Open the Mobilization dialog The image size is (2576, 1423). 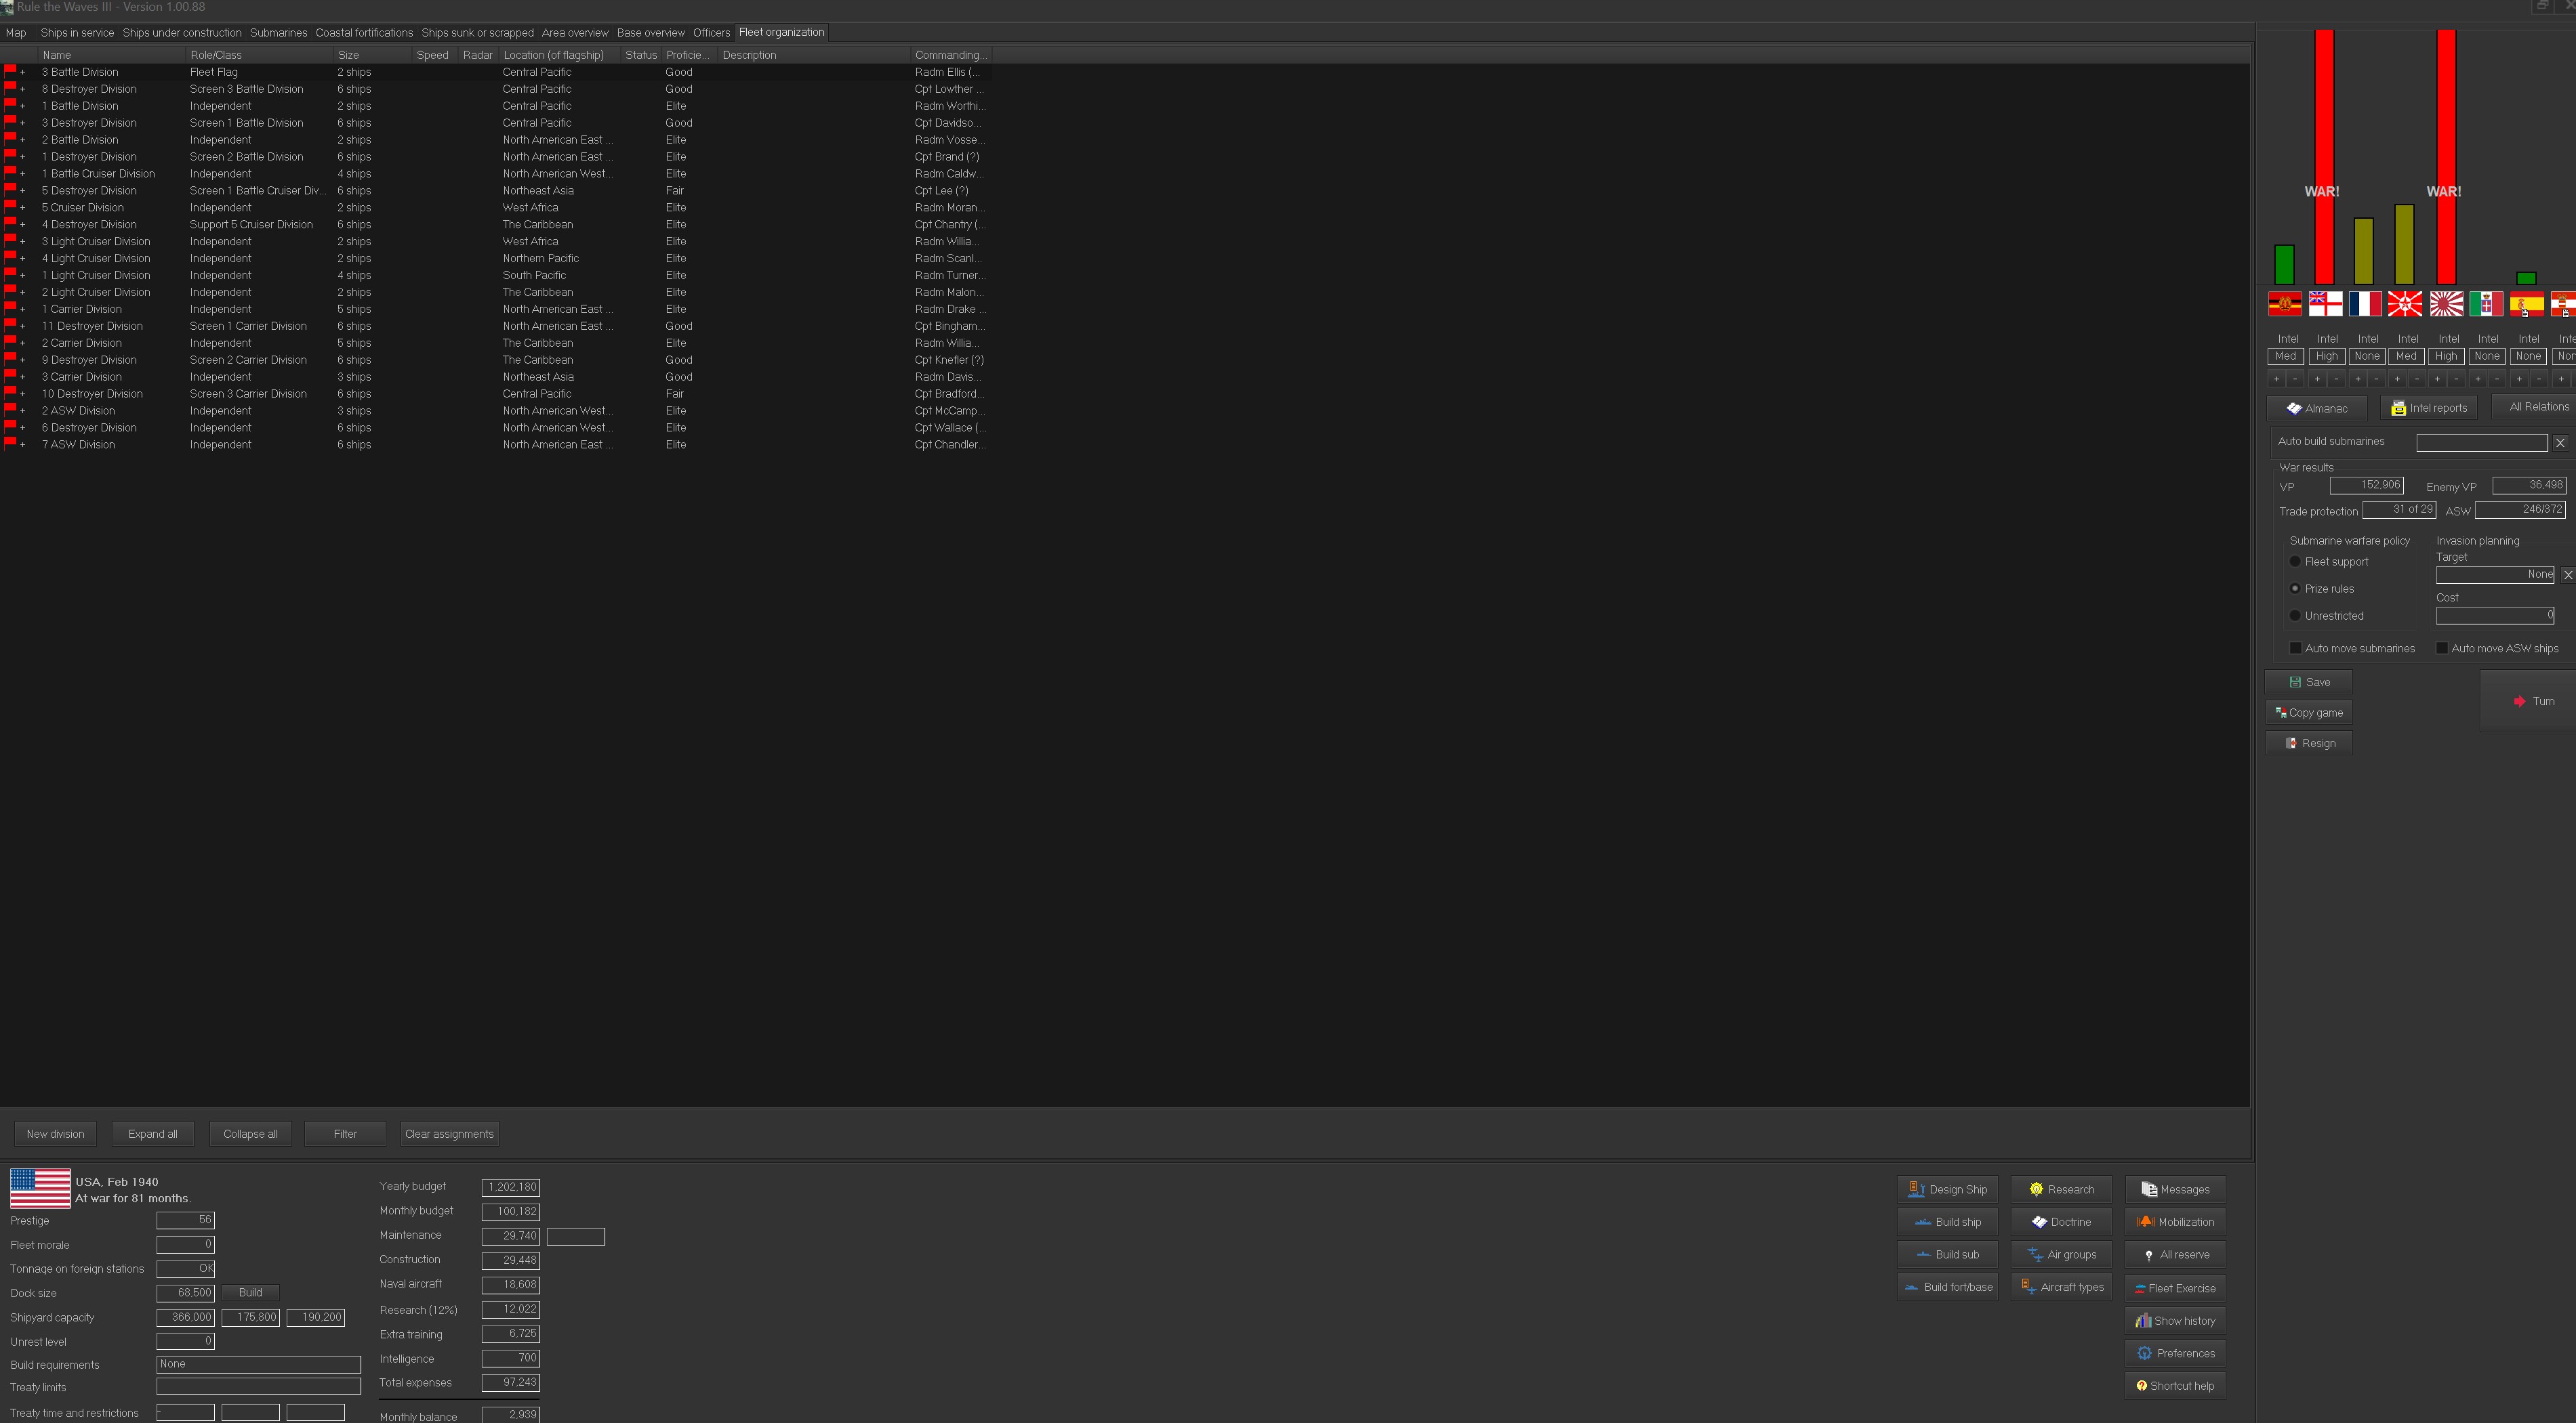click(x=2175, y=1221)
